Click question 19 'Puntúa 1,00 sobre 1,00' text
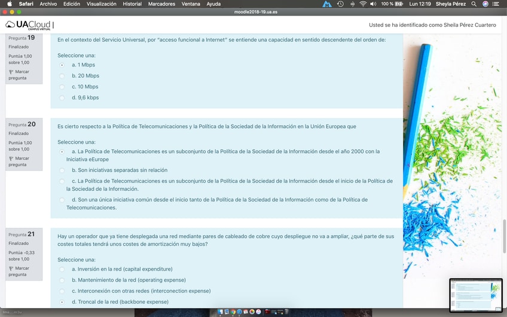Viewport: 507px width, 317px height. coord(20,59)
